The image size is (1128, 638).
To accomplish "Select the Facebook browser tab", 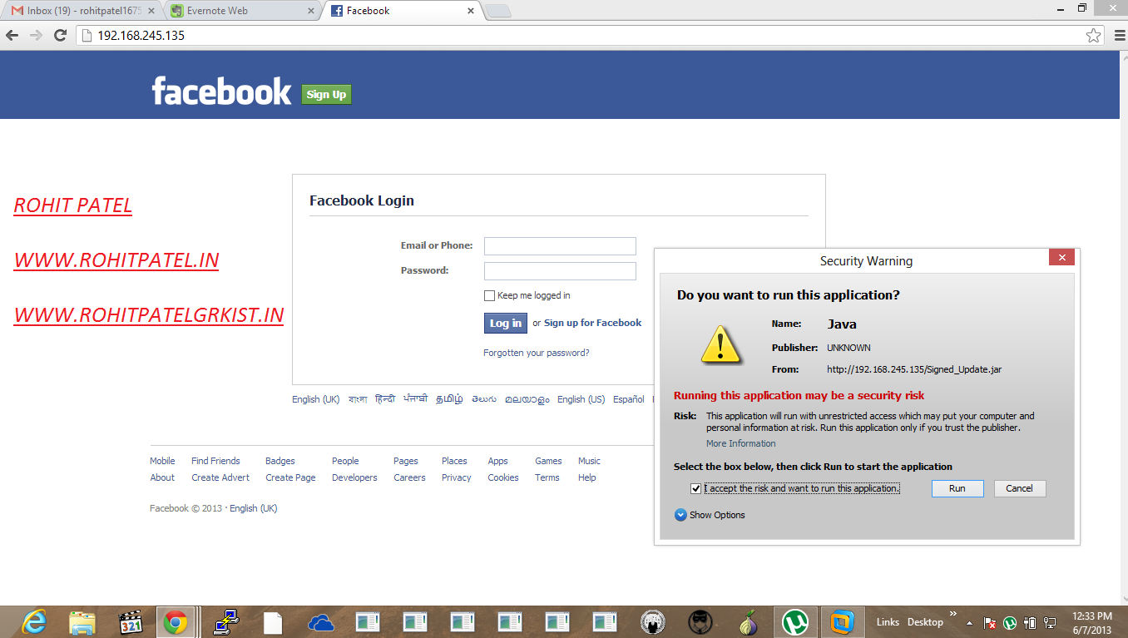I will [403, 11].
